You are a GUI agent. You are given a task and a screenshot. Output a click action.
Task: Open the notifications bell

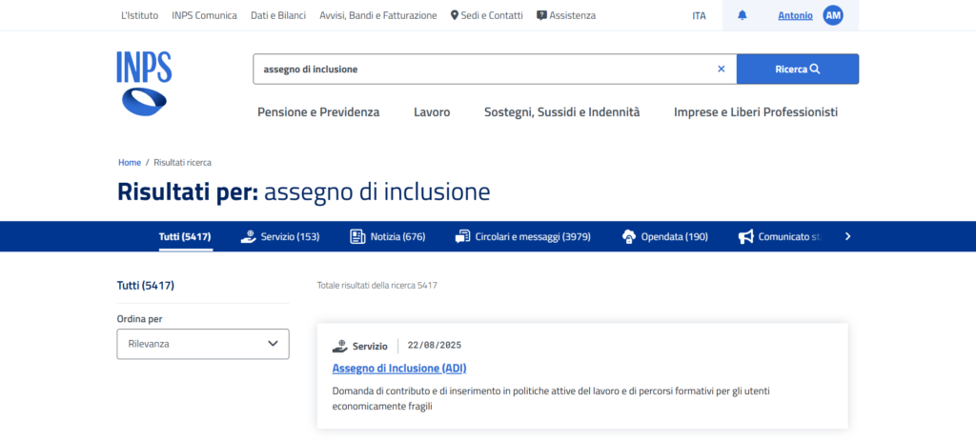[742, 15]
